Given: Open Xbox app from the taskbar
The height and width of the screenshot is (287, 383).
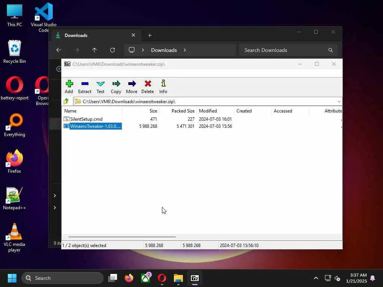Looking at the screenshot, I should (x=145, y=278).
